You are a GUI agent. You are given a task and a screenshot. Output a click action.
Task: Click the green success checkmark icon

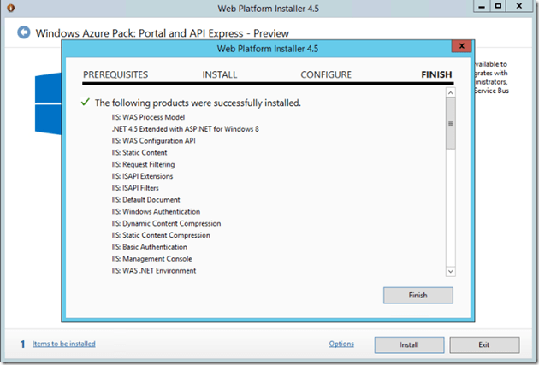click(x=85, y=102)
